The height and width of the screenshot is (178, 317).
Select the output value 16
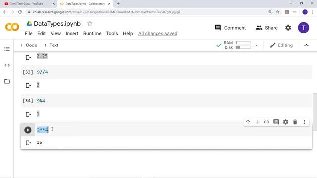click(x=39, y=142)
